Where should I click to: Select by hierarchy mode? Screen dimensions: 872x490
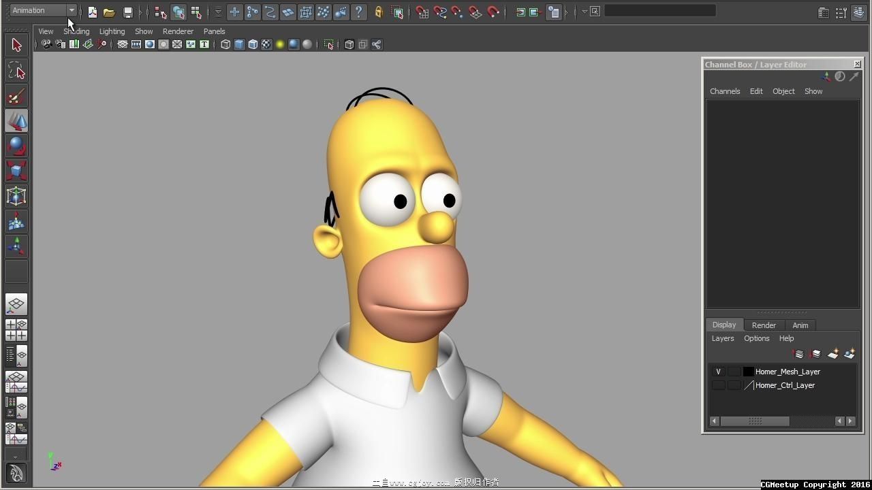(161, 12)
